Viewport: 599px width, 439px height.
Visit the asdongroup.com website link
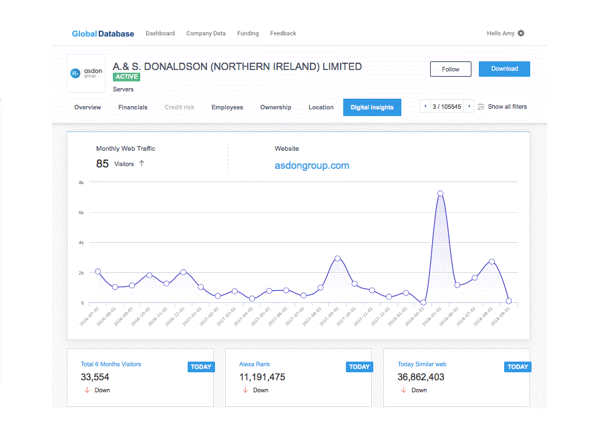point(312,165)
